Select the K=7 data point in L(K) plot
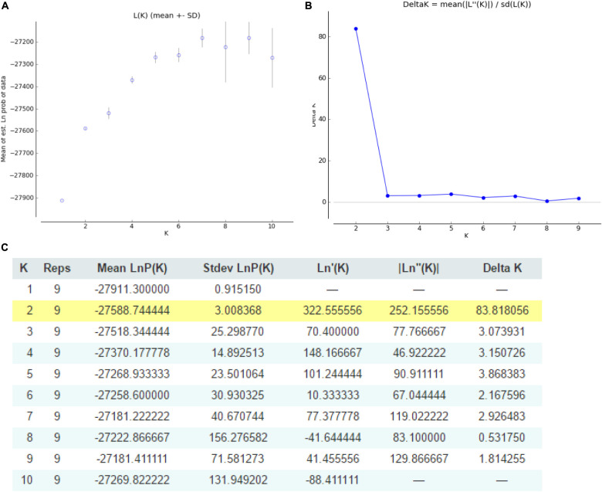602x492 pixels. click(x=202, y=38)
